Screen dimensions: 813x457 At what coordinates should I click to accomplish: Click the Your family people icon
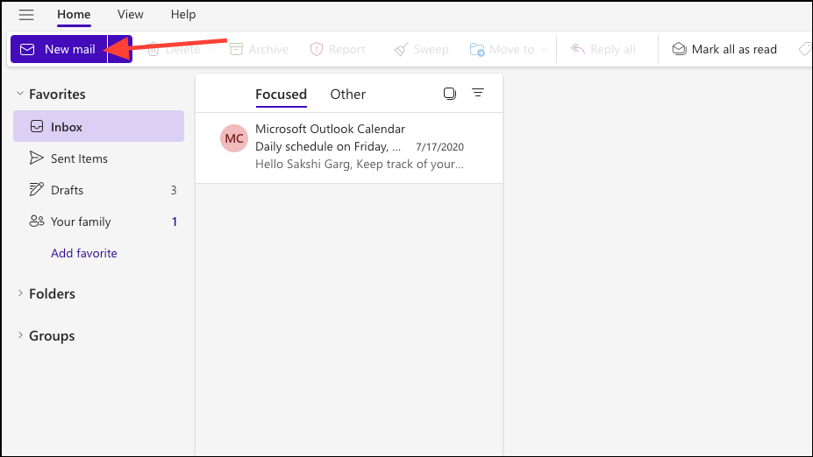click(x=36, y=221)
